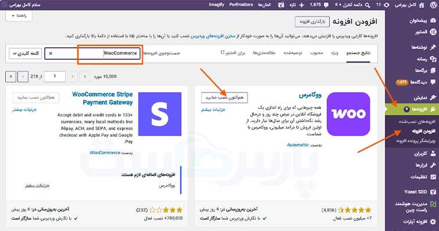The width and height of the screenshot is (439, 231).
Task: Open ویرایشگر پرونده افزونه submenu item
Action: [416, 141]
